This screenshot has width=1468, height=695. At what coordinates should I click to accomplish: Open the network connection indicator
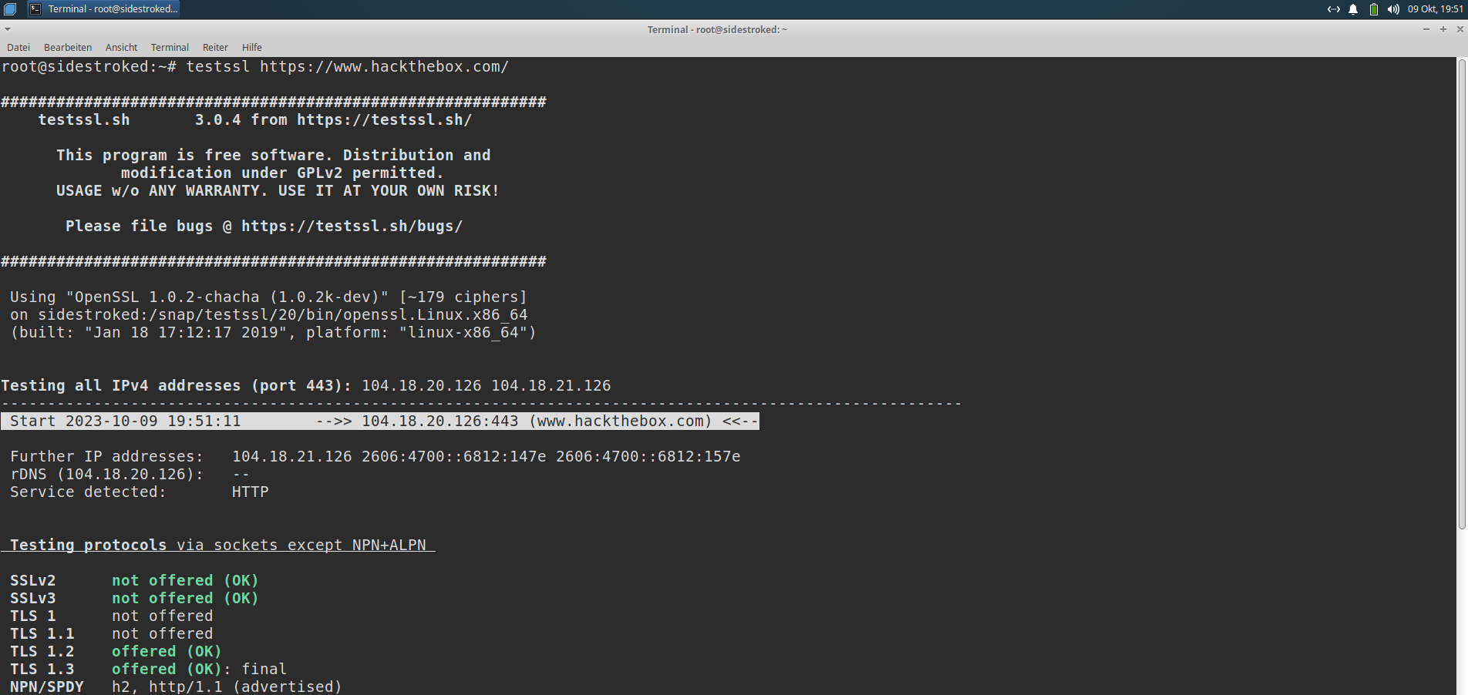point(1333,9)
